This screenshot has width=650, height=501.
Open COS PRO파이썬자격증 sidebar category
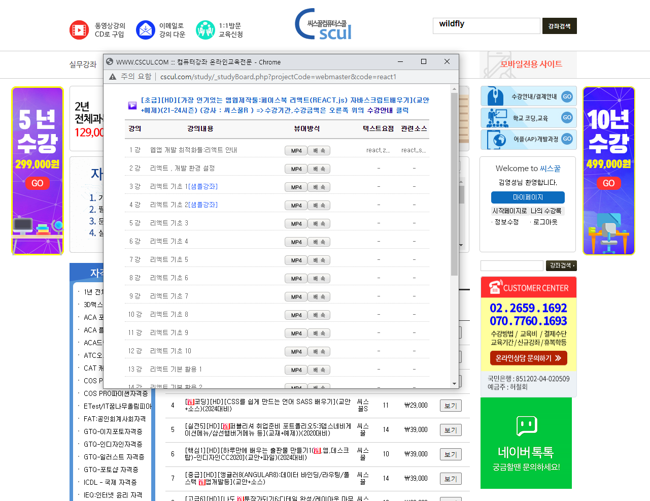(116, 393)
